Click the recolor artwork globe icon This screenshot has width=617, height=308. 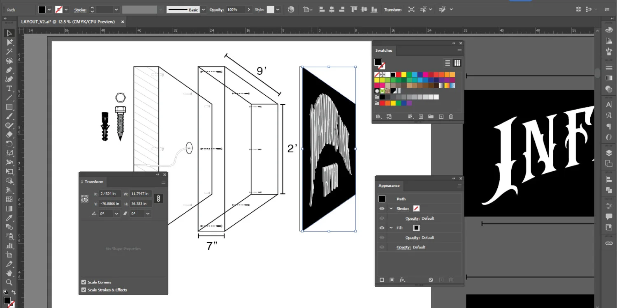click(291, 9)
